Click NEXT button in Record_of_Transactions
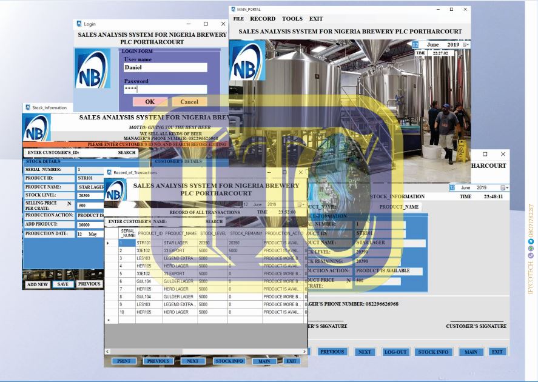 [192, 361]
